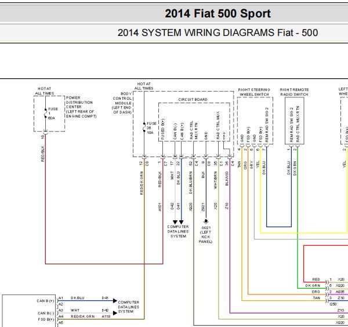
Task: Click "HOT AT ALL TIMES" above power distribution center
Action: (x=45, y=91)
